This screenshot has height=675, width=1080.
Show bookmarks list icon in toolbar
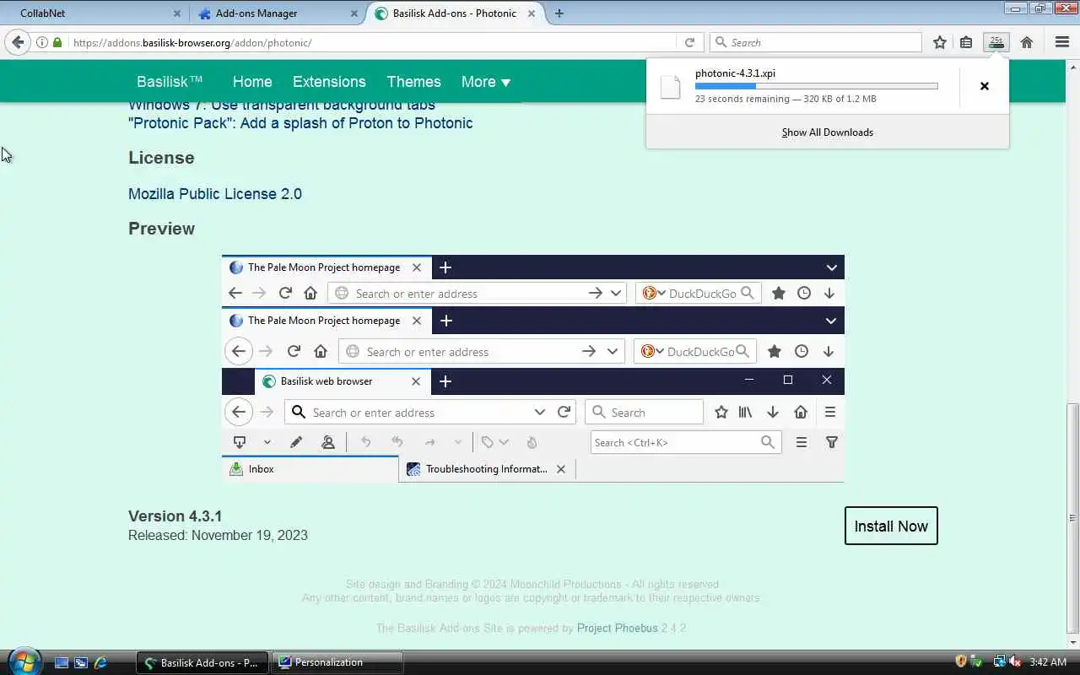click(966, 42)
